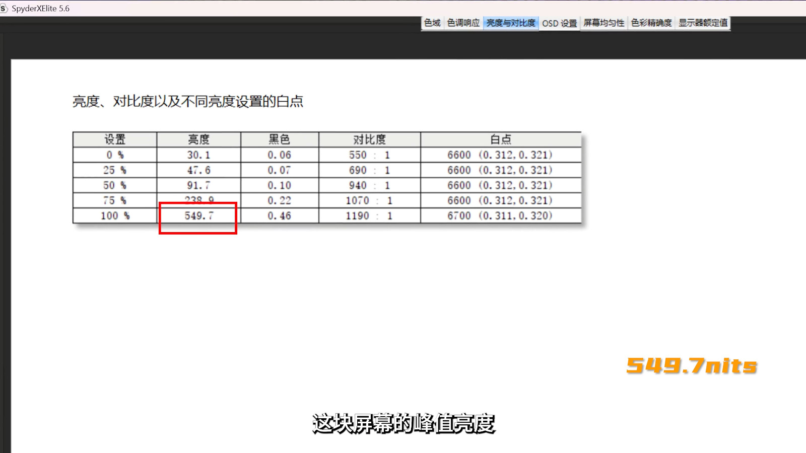Click the 白点 column header
The width and height of the screenshot is (806, 453).
click(501, 139)
